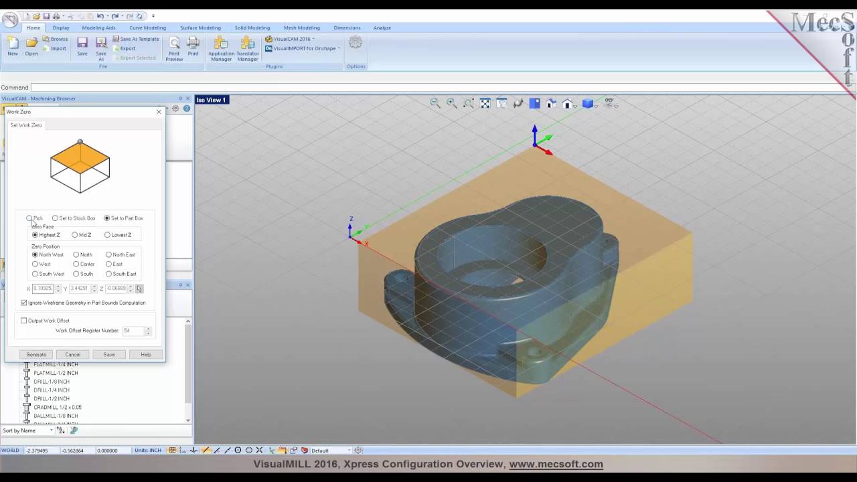857x482 pixels.
Task: Click Browse in the File group
Action: 55,39
